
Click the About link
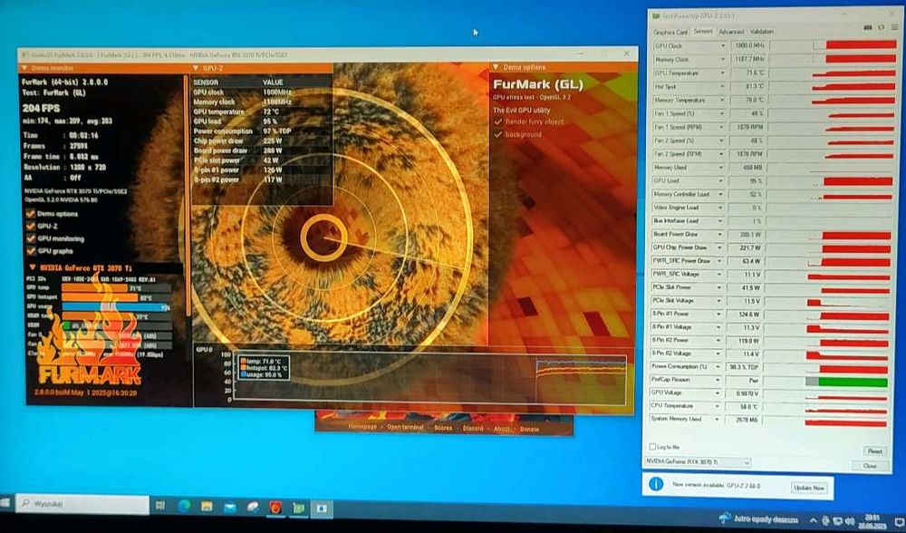pyautogui.click(x=502, y=429)
